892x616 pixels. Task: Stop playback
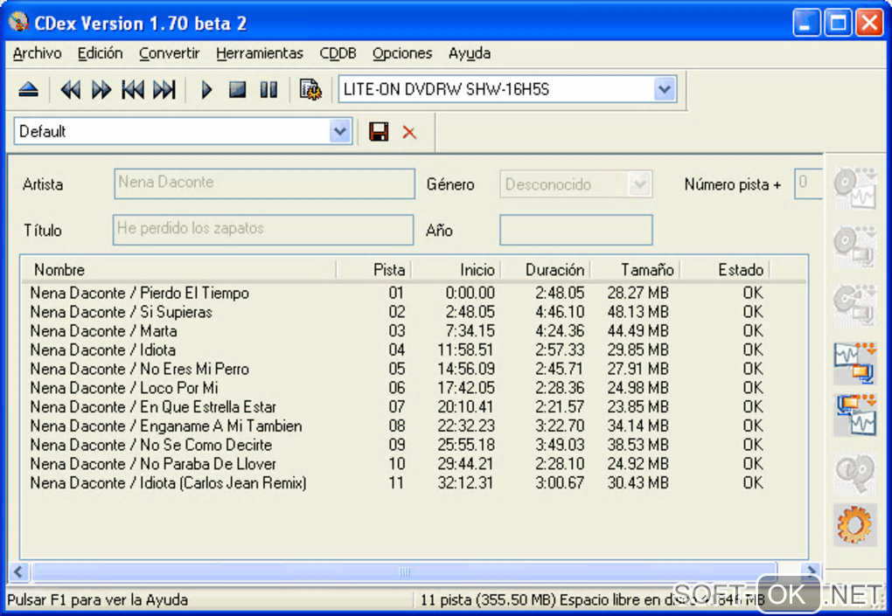pyautogui.click(x=237, y=89)
